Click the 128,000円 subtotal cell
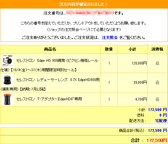Screen dimensions: 168x144 (133, 63)
